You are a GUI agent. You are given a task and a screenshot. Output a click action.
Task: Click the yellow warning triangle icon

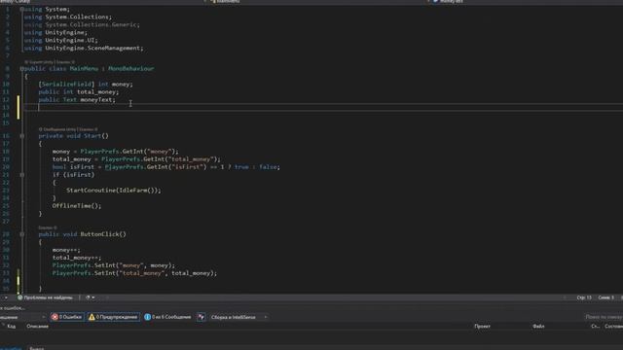click(92, 317)
